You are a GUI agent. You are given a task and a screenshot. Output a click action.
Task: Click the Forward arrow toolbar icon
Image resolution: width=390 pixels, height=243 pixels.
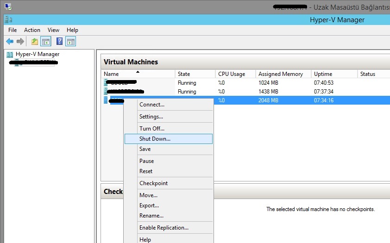coord(20,41)
